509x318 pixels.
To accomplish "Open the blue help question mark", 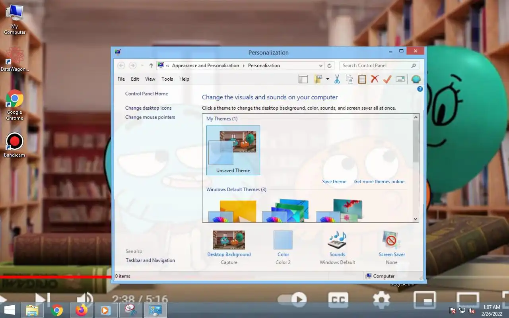I will [420, 89].
